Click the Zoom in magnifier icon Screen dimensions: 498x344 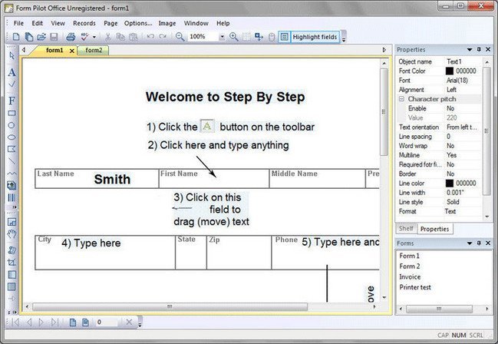[x=234, y=37]
